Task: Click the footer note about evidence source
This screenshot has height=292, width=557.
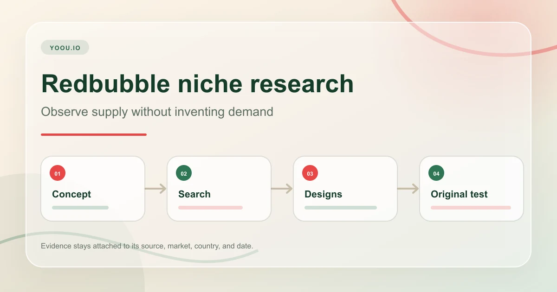Action: (147, 246)
